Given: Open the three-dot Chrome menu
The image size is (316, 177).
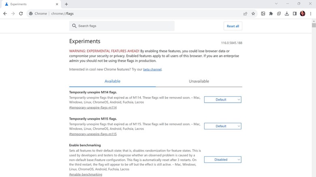Looking at the screenshot, I should coord(311,13).
